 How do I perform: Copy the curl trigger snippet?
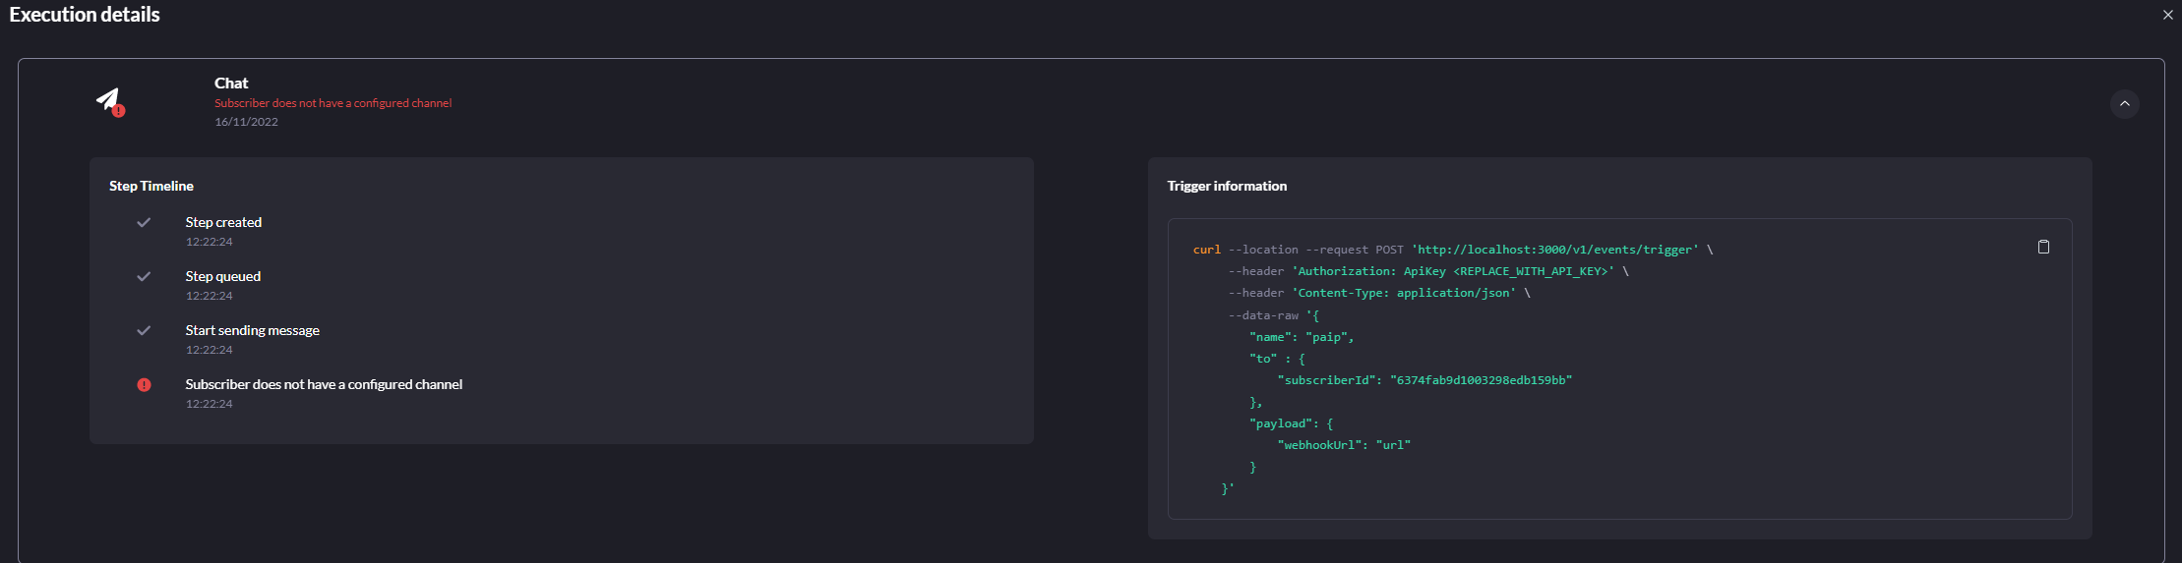2043,248
